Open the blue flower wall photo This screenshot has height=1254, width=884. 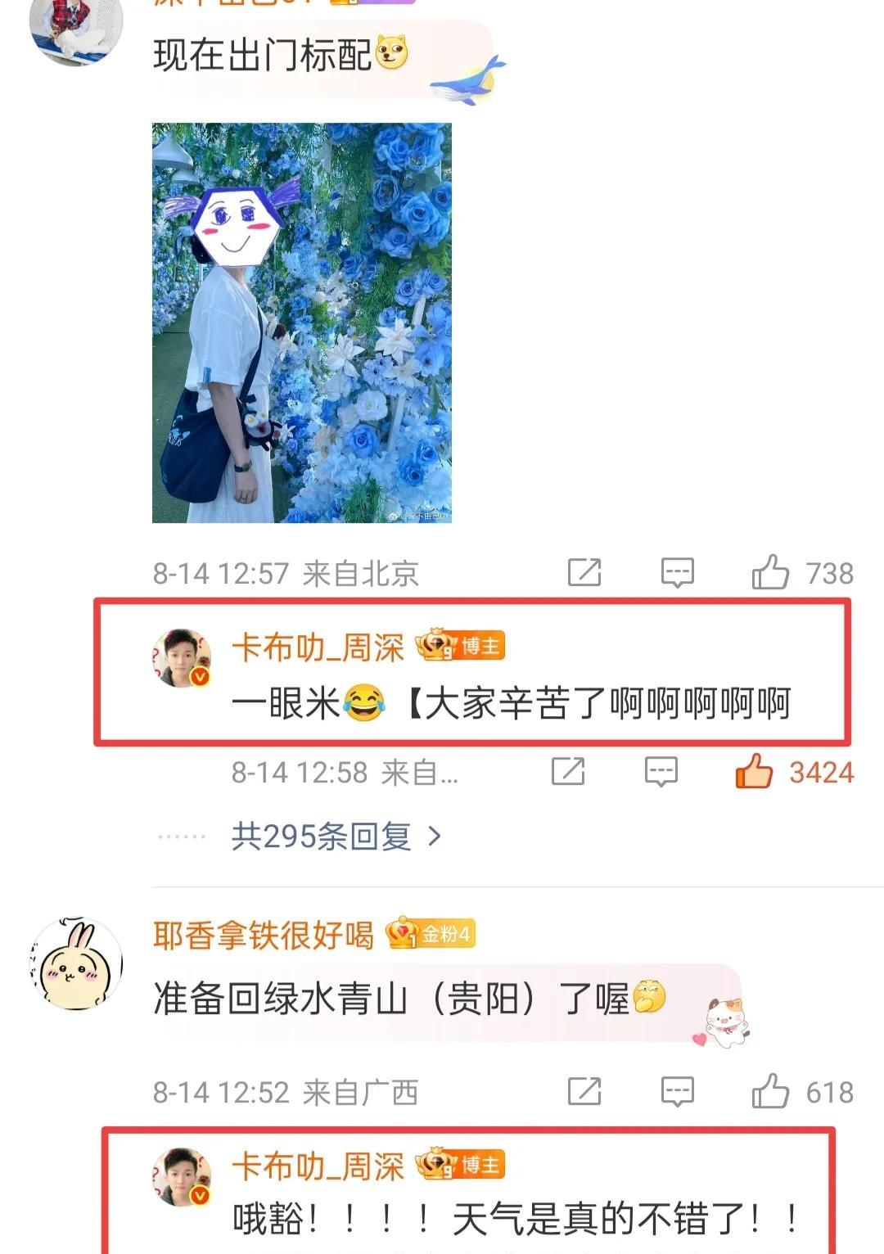click(302, 323)
